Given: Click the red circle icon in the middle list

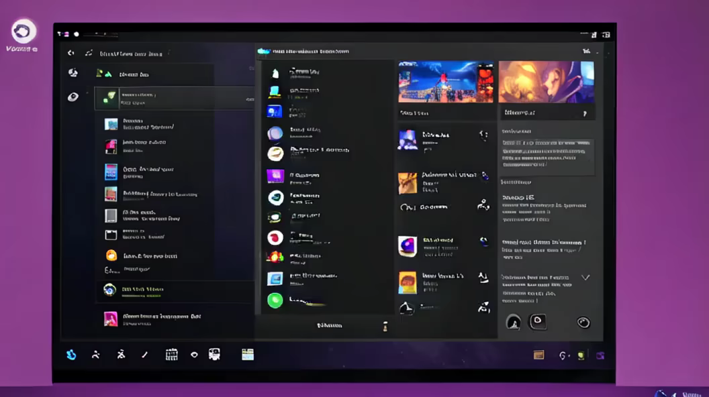Looking at the screenshot, I should point(275,237).
